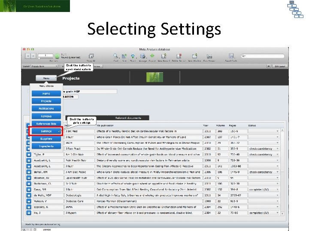Open the Layout 'Projects form' dropdown

point(45,66)
